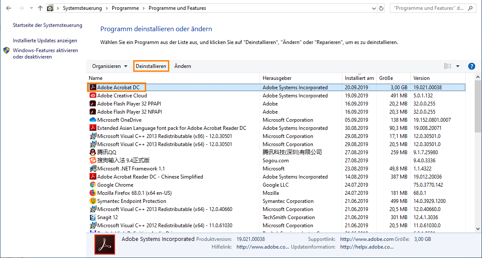Sort by the Installiert am column header
Viewport: 482px width, 258px height.
point(359,78)
